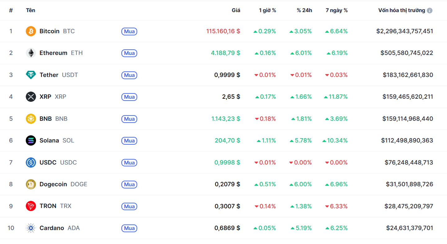Click the Cardano ADA logo icon
Viewport: 447px width, 244px height.
pyautogui.click(x=31, y=228)
